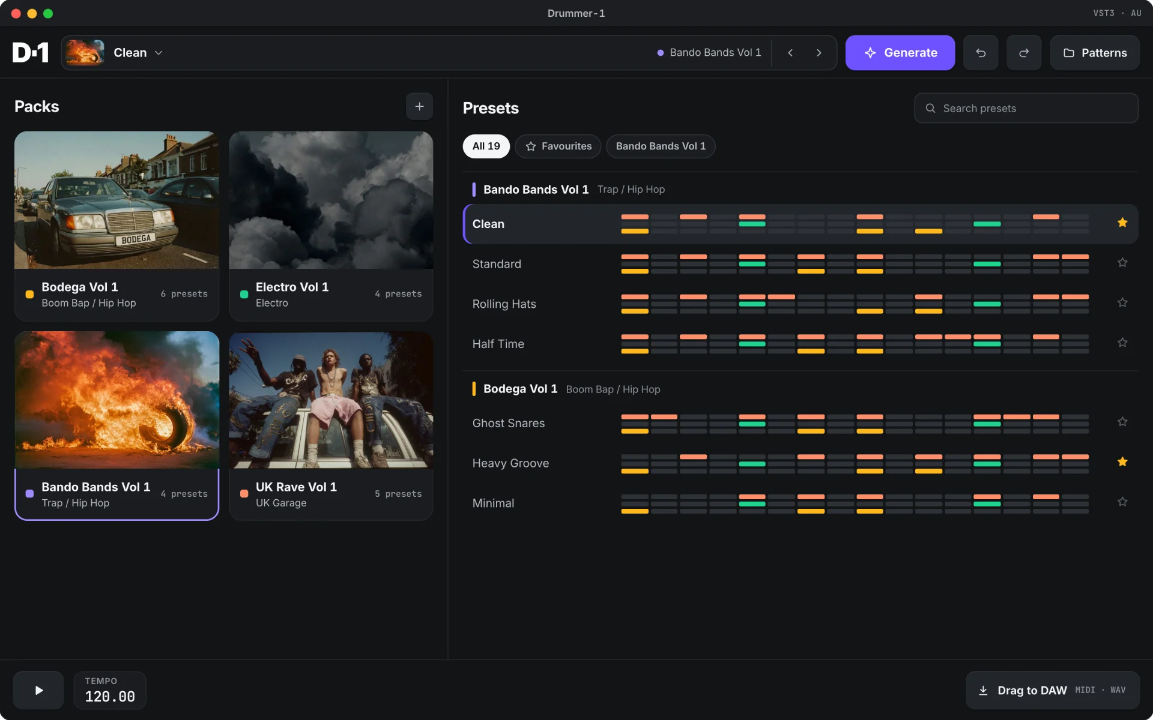This screenshot has width=1153, height=720.
Task: Select the Heavy Groove preset
Action: (x=800, y=463)
